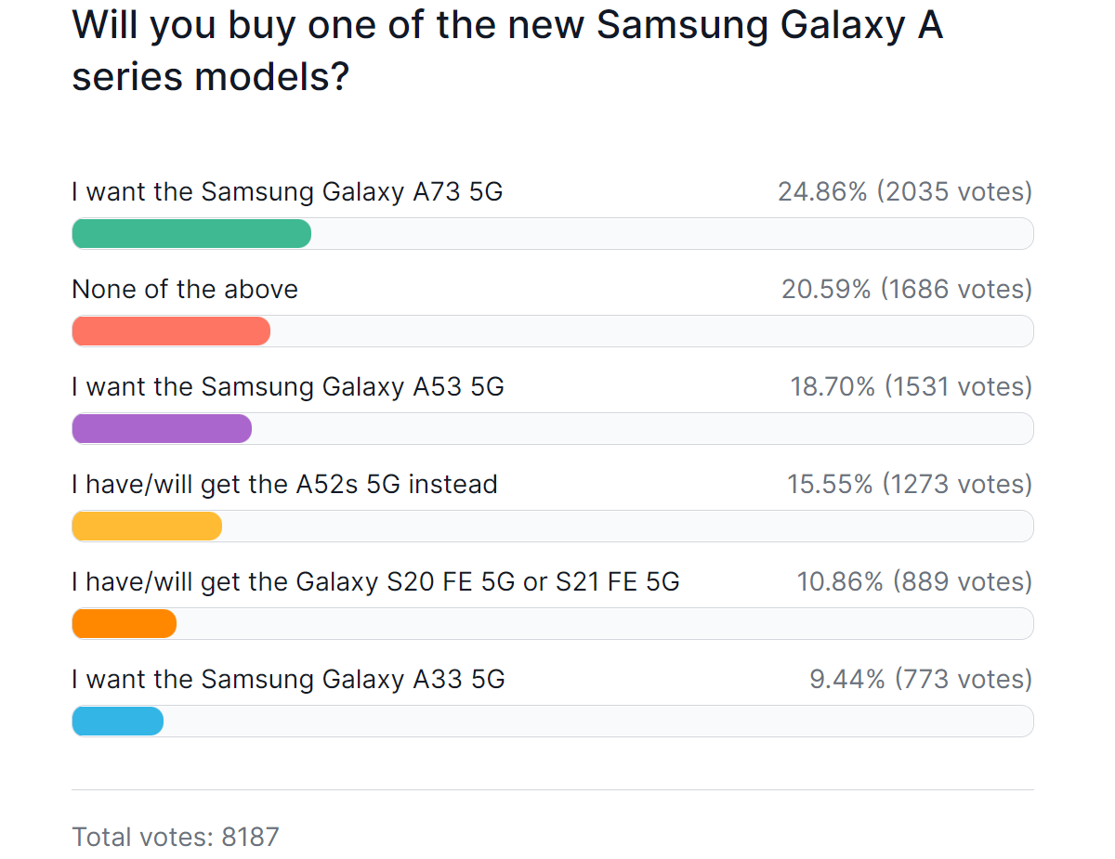Click the yellow A52s 5G result bar
1115x859 pixels.
147,527
